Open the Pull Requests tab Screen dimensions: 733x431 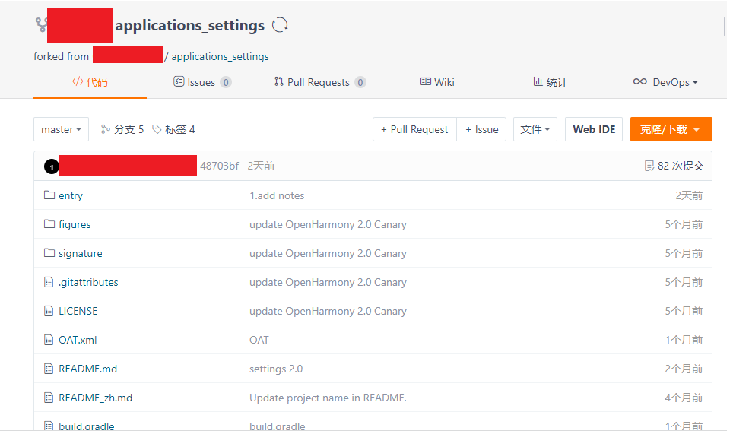pos(319,82)
